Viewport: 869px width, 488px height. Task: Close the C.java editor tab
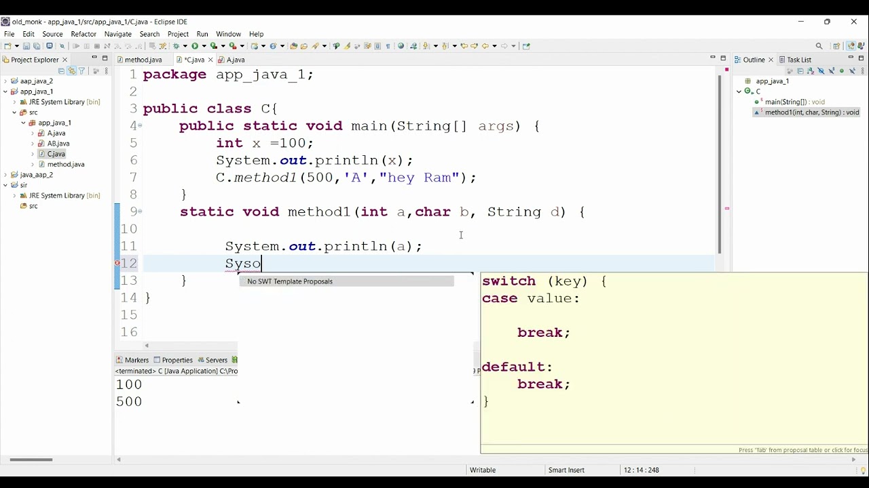pos(210,60)
